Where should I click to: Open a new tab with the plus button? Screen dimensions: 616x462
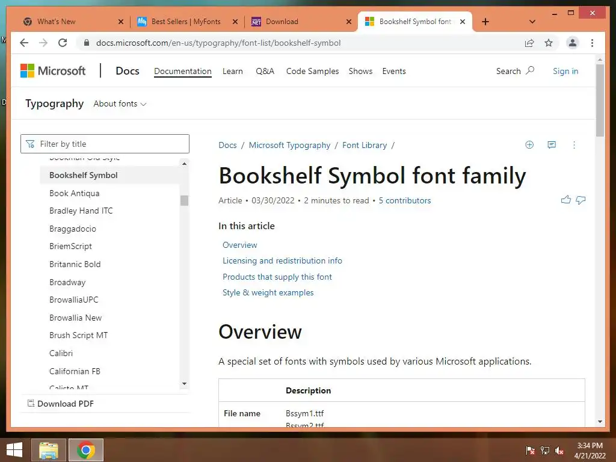point(485,22)
